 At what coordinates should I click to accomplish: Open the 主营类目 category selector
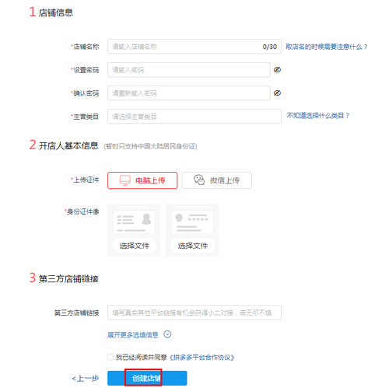(x=194, y=116)
